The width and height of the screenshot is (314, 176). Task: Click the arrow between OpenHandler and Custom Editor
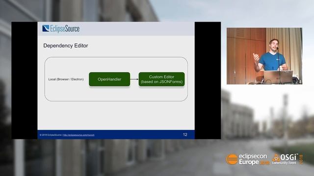pyautogui.click(x=134, y=79)
